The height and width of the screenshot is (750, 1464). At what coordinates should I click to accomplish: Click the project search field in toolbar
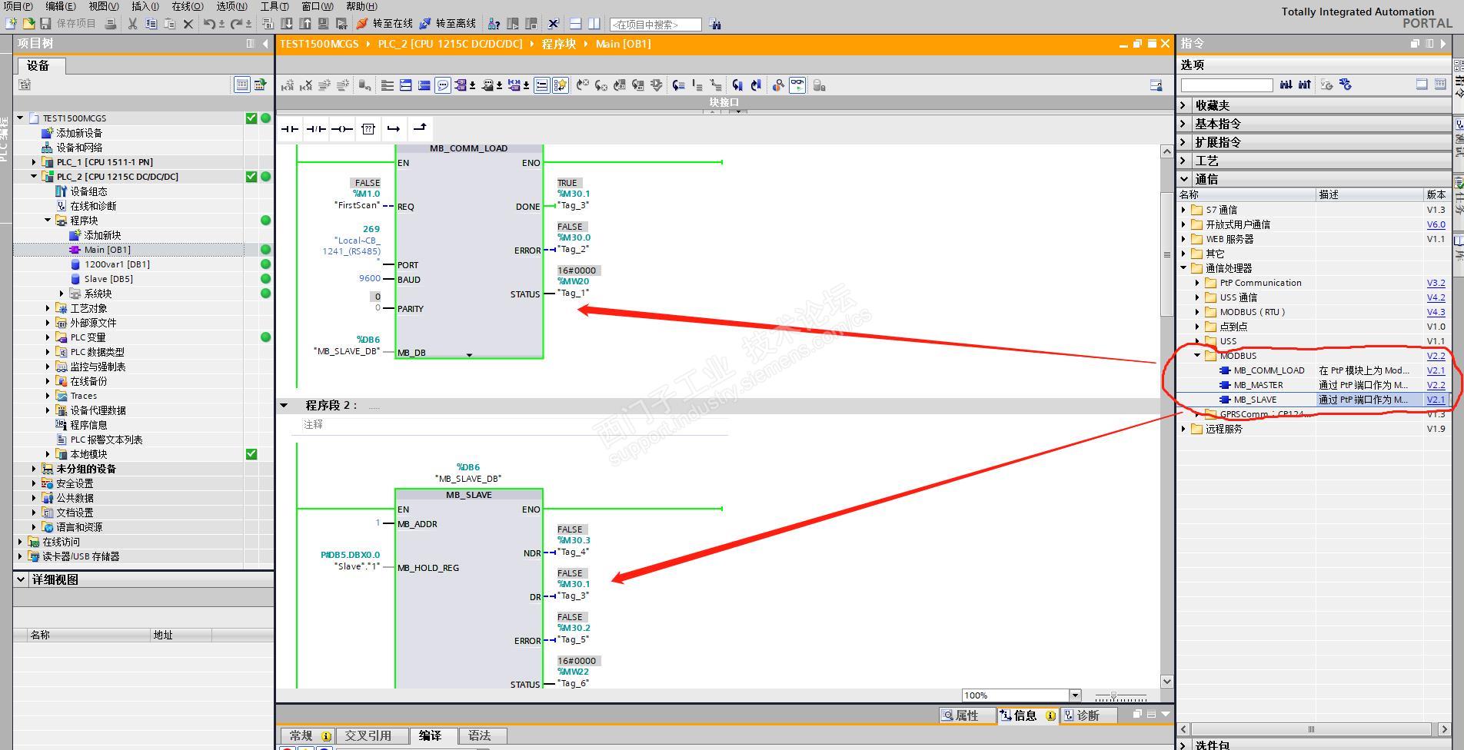(655, 25)
